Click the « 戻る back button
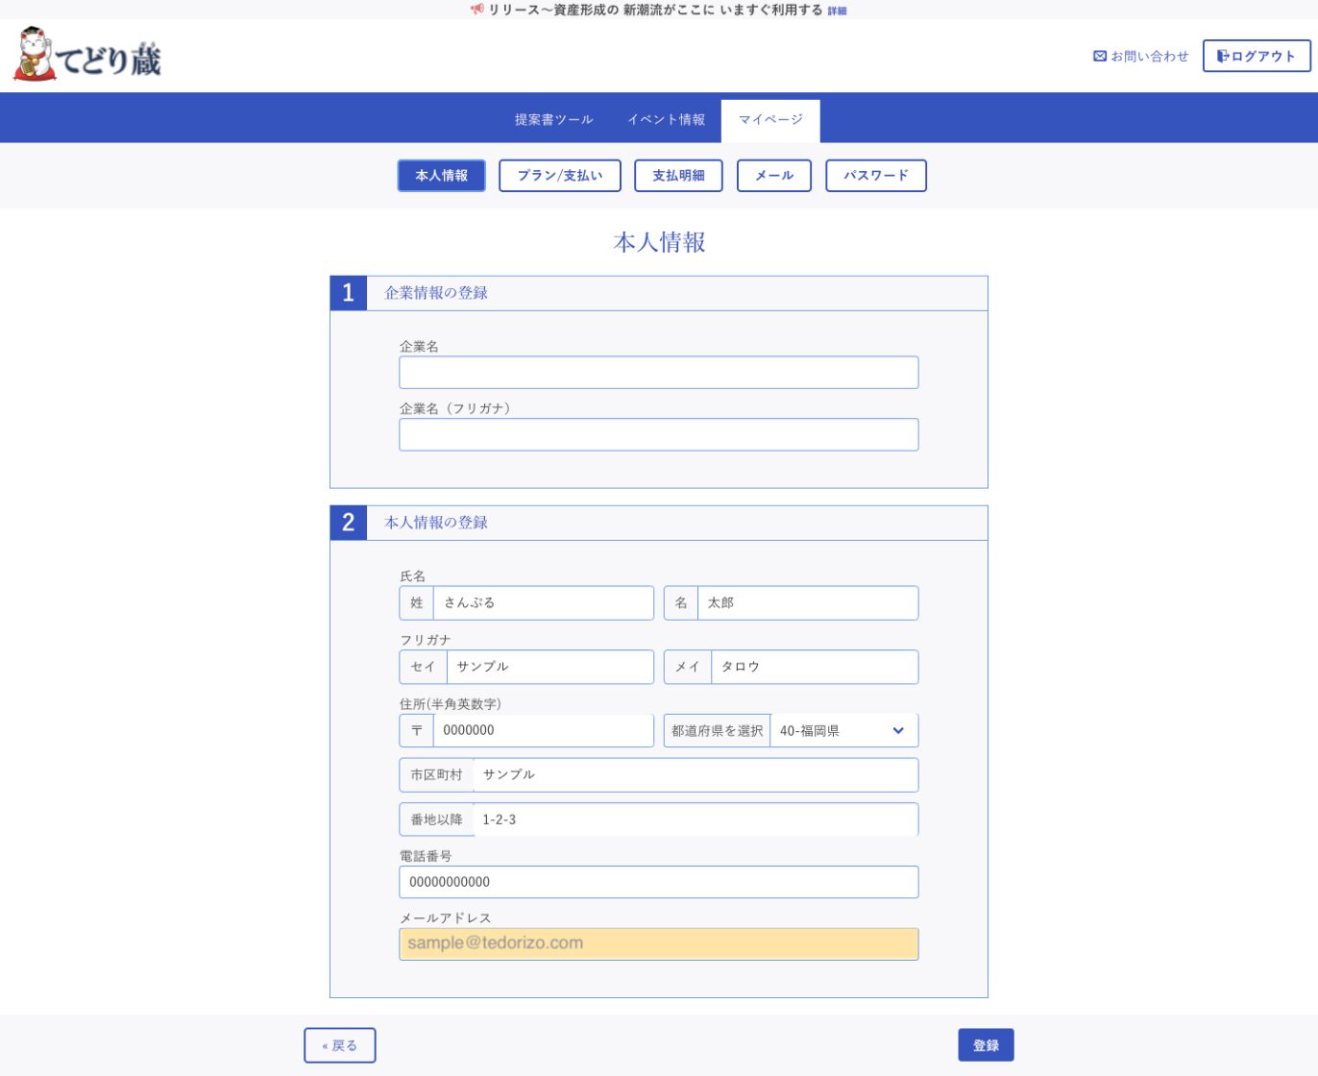 click(x=339, y=1045)
